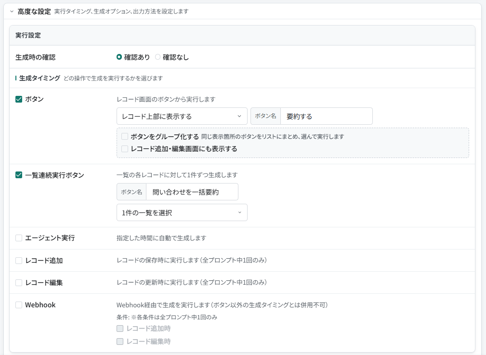486x355 pixels.
Task: Enable the レコード追加 timing checkbox
Action: [19, 261]
